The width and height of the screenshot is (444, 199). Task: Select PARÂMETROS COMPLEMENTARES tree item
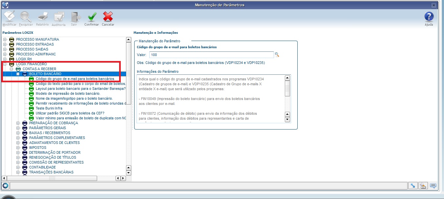(57, 138)
